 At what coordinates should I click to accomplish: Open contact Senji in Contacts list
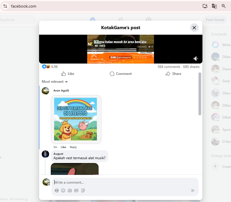coord(221,81)
